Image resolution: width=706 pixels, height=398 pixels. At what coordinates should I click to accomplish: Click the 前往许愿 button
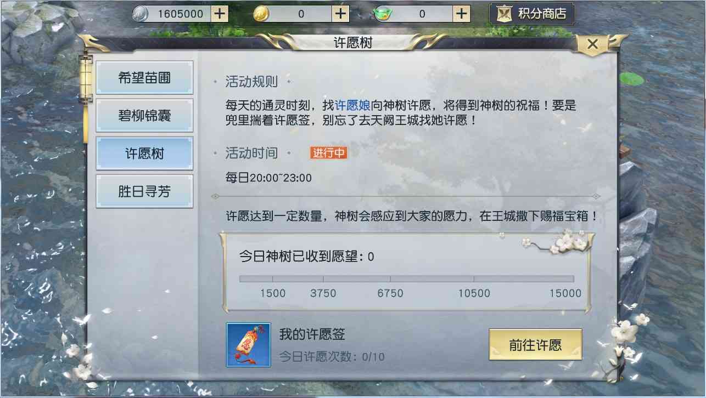click(535, 344)
